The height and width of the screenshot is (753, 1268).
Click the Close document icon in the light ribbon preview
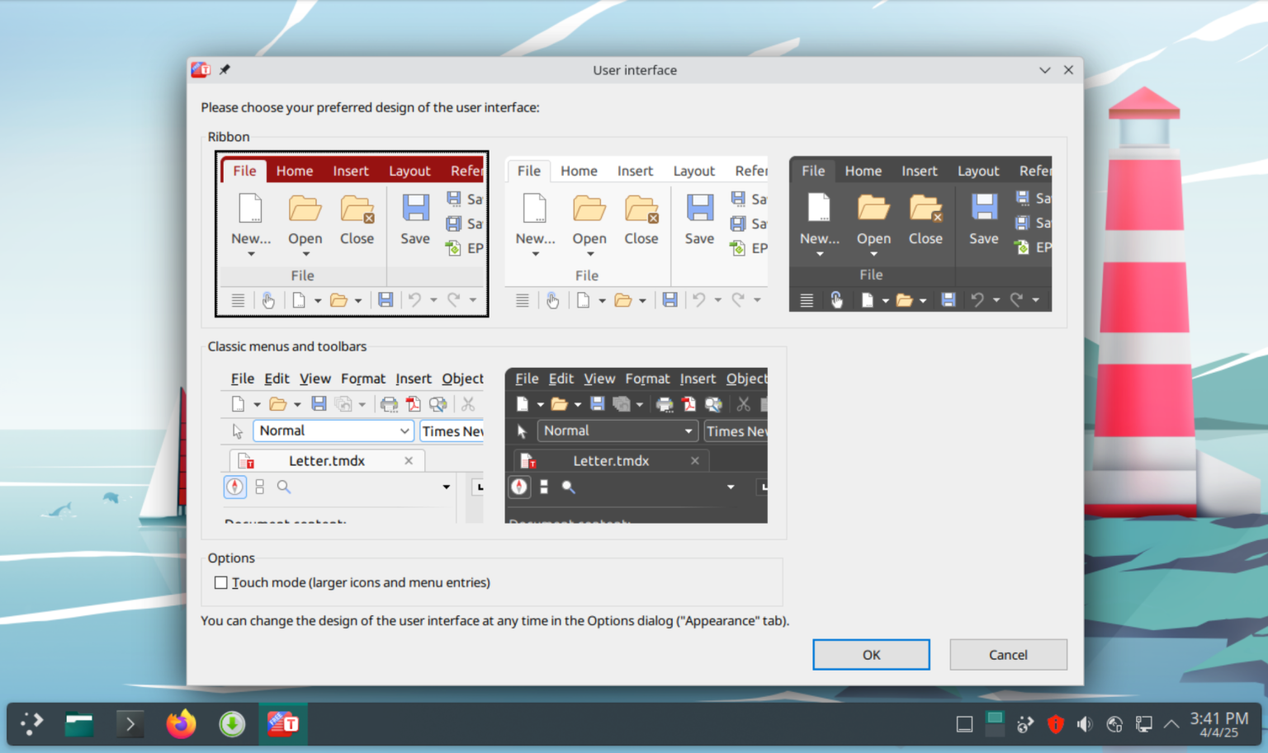pyautogui.click(x=641, y=209)
